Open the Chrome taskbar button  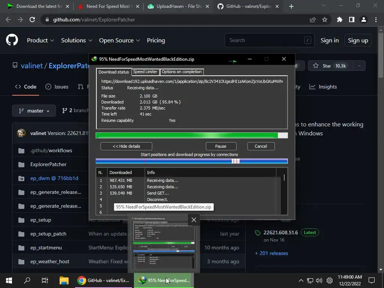(103, 280)
